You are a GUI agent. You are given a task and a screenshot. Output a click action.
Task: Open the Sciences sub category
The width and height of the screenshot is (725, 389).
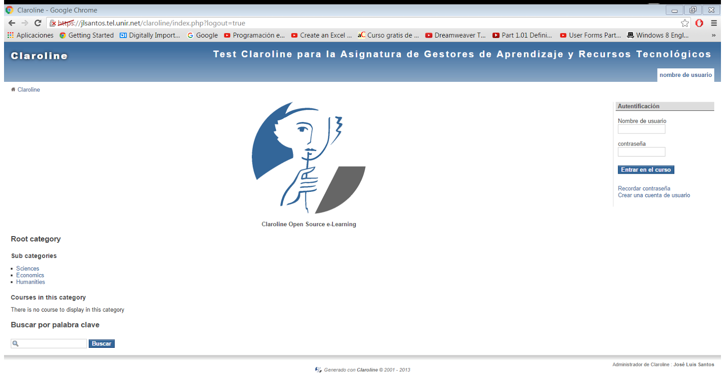[x=28, y=269]
